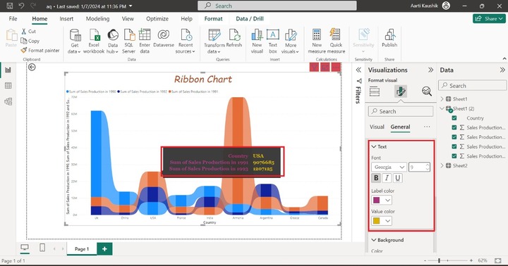The image size is (508, 266).
Task: Change the Value color swatch
Action: click(x=381, y=221)
